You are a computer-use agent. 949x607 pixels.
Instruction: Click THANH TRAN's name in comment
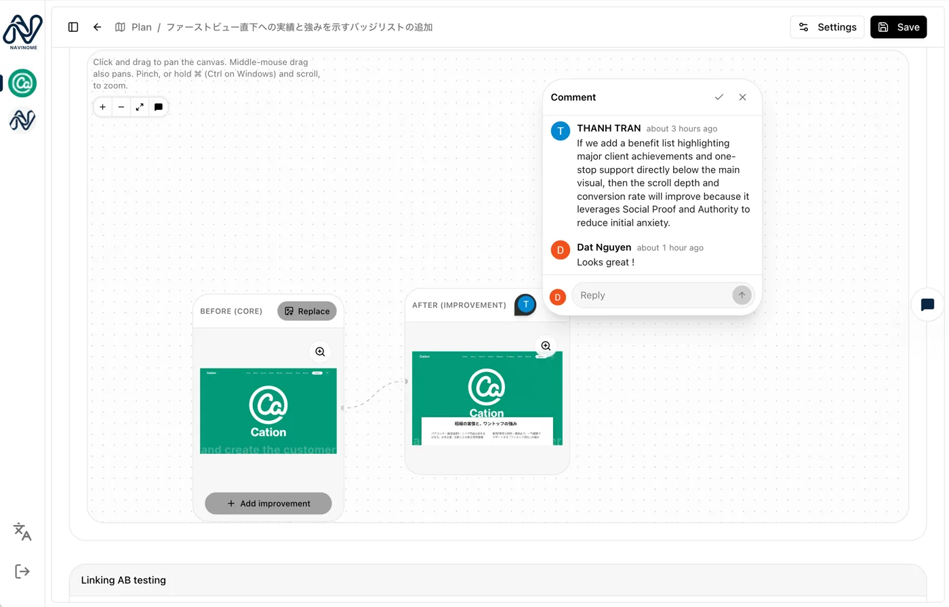click(x=609, y=128)
